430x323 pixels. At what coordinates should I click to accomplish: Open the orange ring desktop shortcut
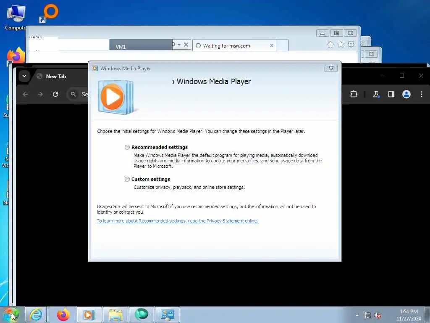(49, 14)
